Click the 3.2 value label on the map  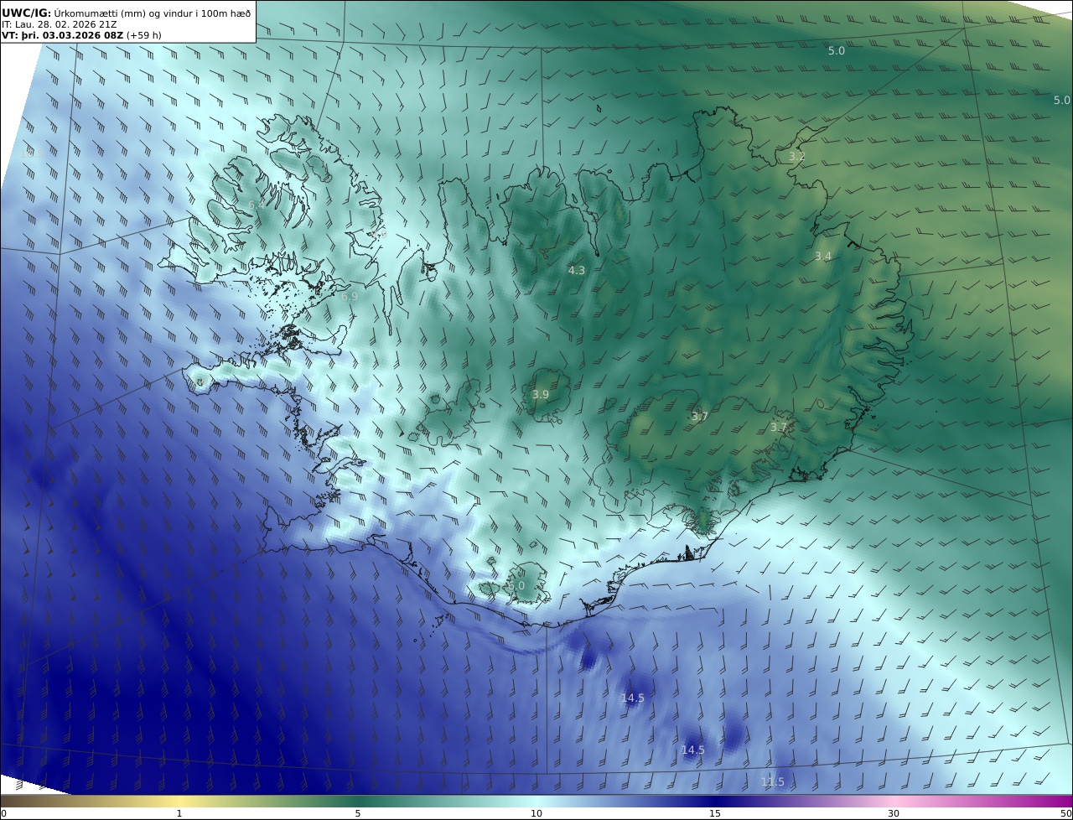coord(797,157)
